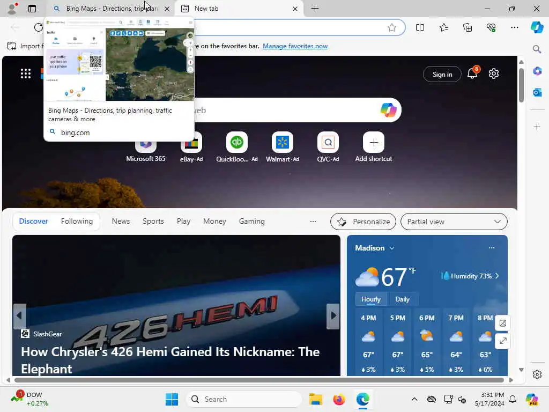Open sidebar settings gear
The height and width of the screenshot is (412, 549).
[537, 374]
